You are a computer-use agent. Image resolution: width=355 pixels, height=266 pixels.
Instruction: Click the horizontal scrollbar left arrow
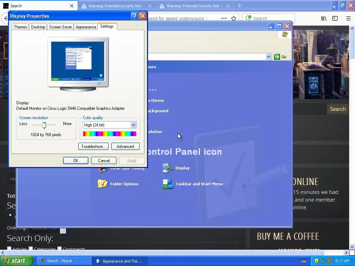pos(3,252)
